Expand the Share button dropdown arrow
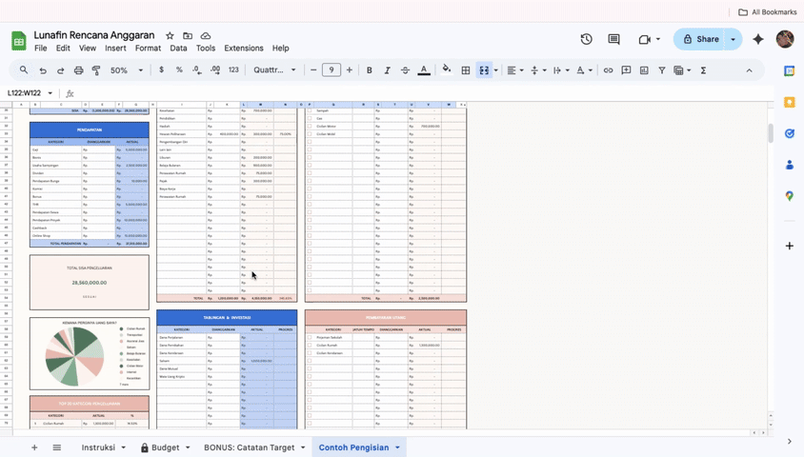Screen dimensions: 804x457 pyautogui.click(x=733, y=39)
